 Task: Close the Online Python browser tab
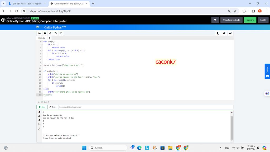(87, 3)
